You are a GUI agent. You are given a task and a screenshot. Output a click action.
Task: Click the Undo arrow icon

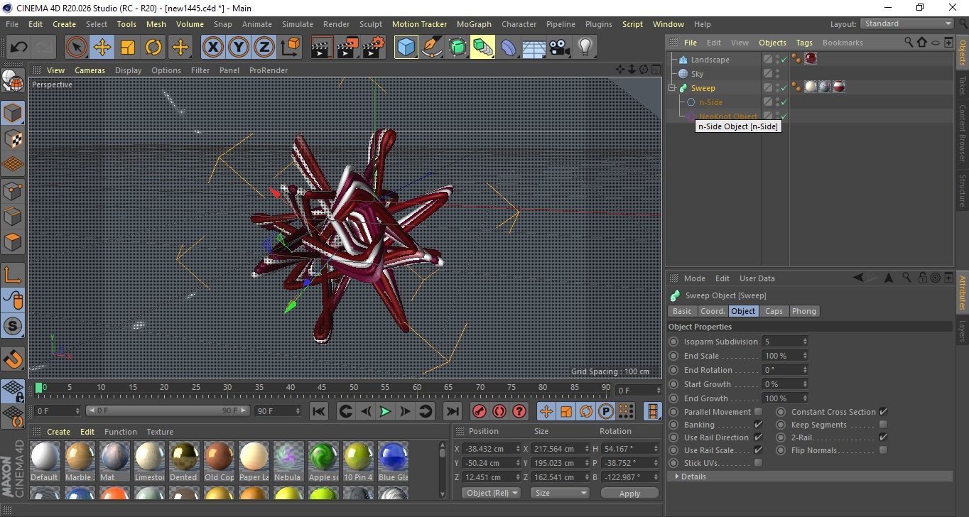click(19, 48)
